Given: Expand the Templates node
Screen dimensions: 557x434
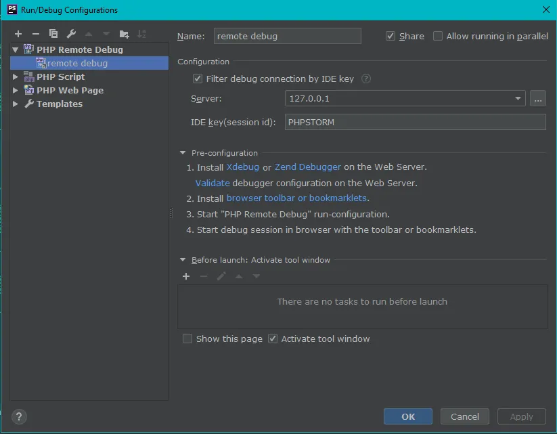Looking at the screenshot, I should click(x=16, y=104).
